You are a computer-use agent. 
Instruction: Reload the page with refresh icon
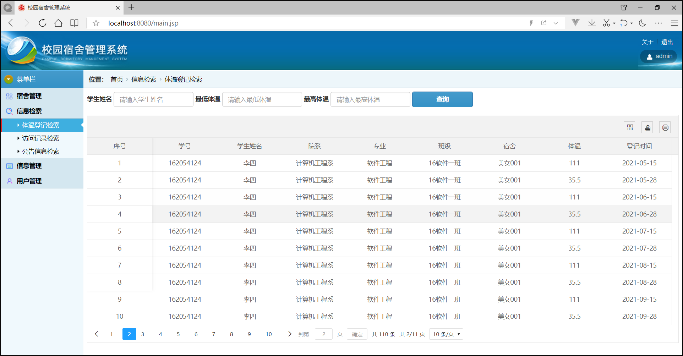(43, 23)
